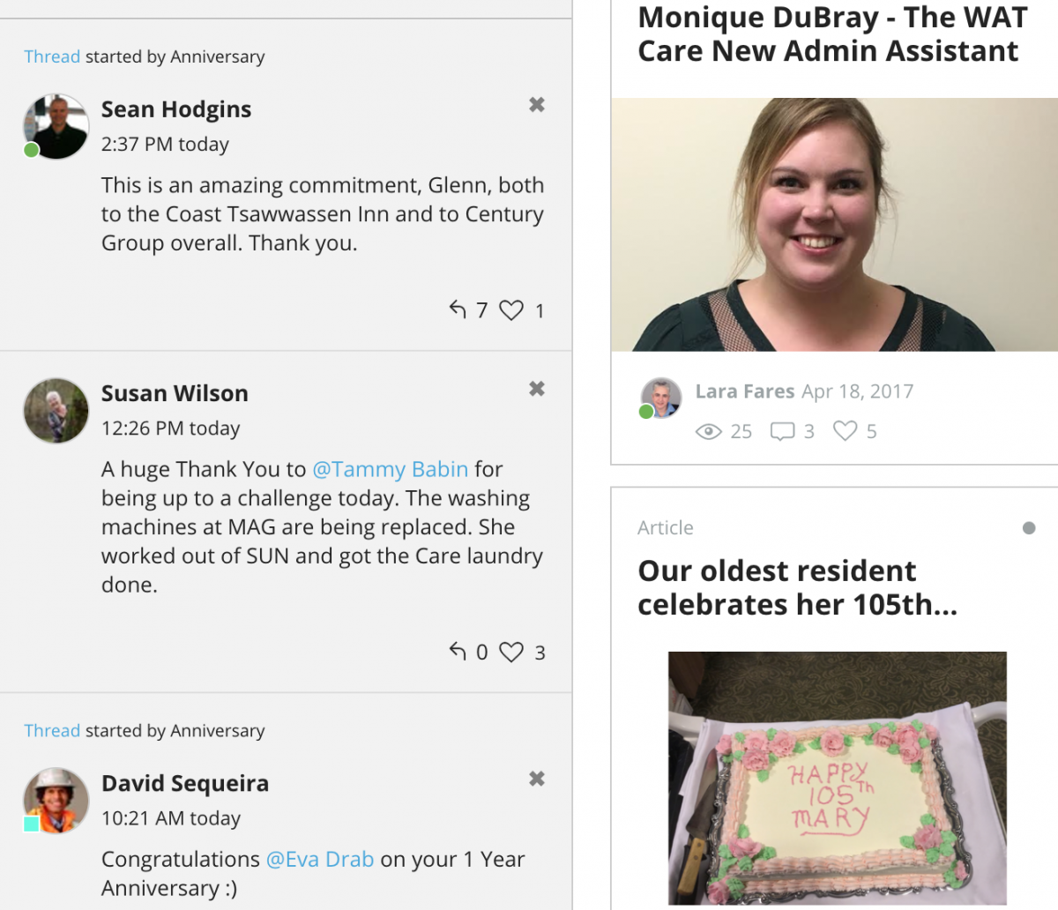Like Susan Wilson's post with the heart icon
Image resolution: width=1058 pixels, height=910 pixels.
[x=511, y=653]
